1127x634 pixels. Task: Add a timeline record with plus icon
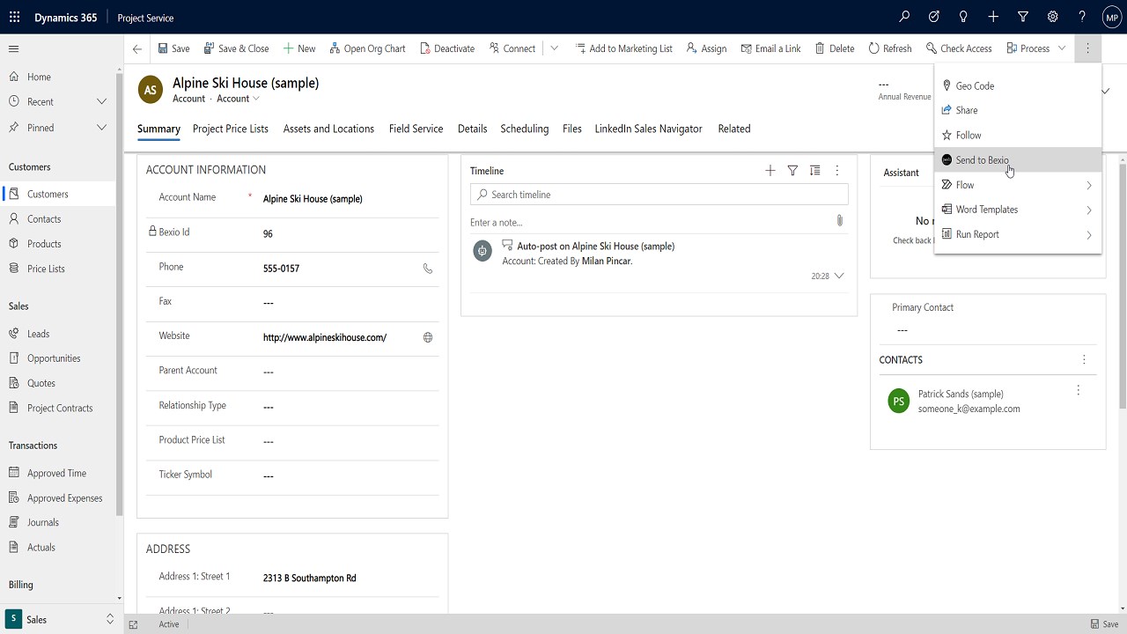770,171
